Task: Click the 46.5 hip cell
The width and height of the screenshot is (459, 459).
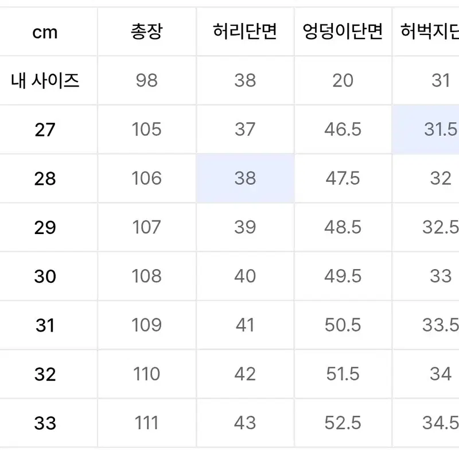Action: (x=343, y=130)
